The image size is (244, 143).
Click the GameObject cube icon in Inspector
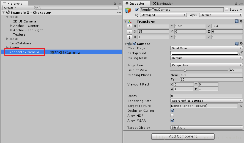(x=128, y=10)
